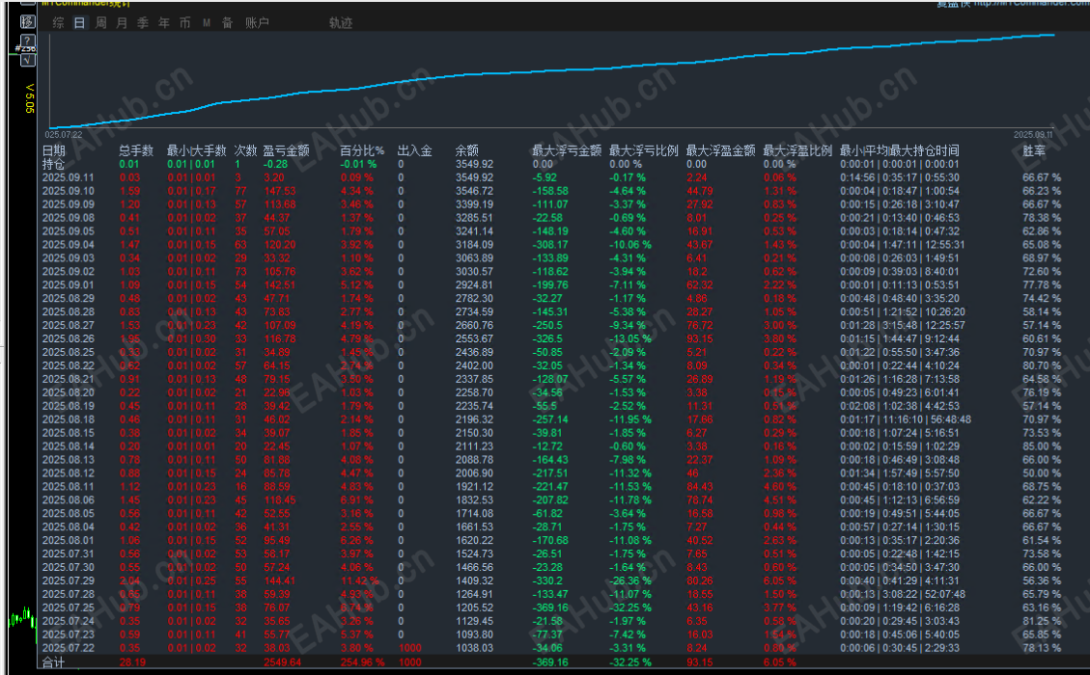Image resolution: width=1090 pixels, height=675 pixels.
Task: Switch to the 季 quarterly tab
Action: (143, 23)
